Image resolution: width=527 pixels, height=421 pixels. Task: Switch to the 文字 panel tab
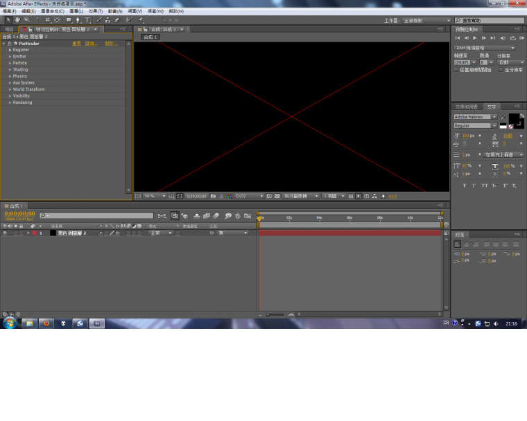[491, 107]
